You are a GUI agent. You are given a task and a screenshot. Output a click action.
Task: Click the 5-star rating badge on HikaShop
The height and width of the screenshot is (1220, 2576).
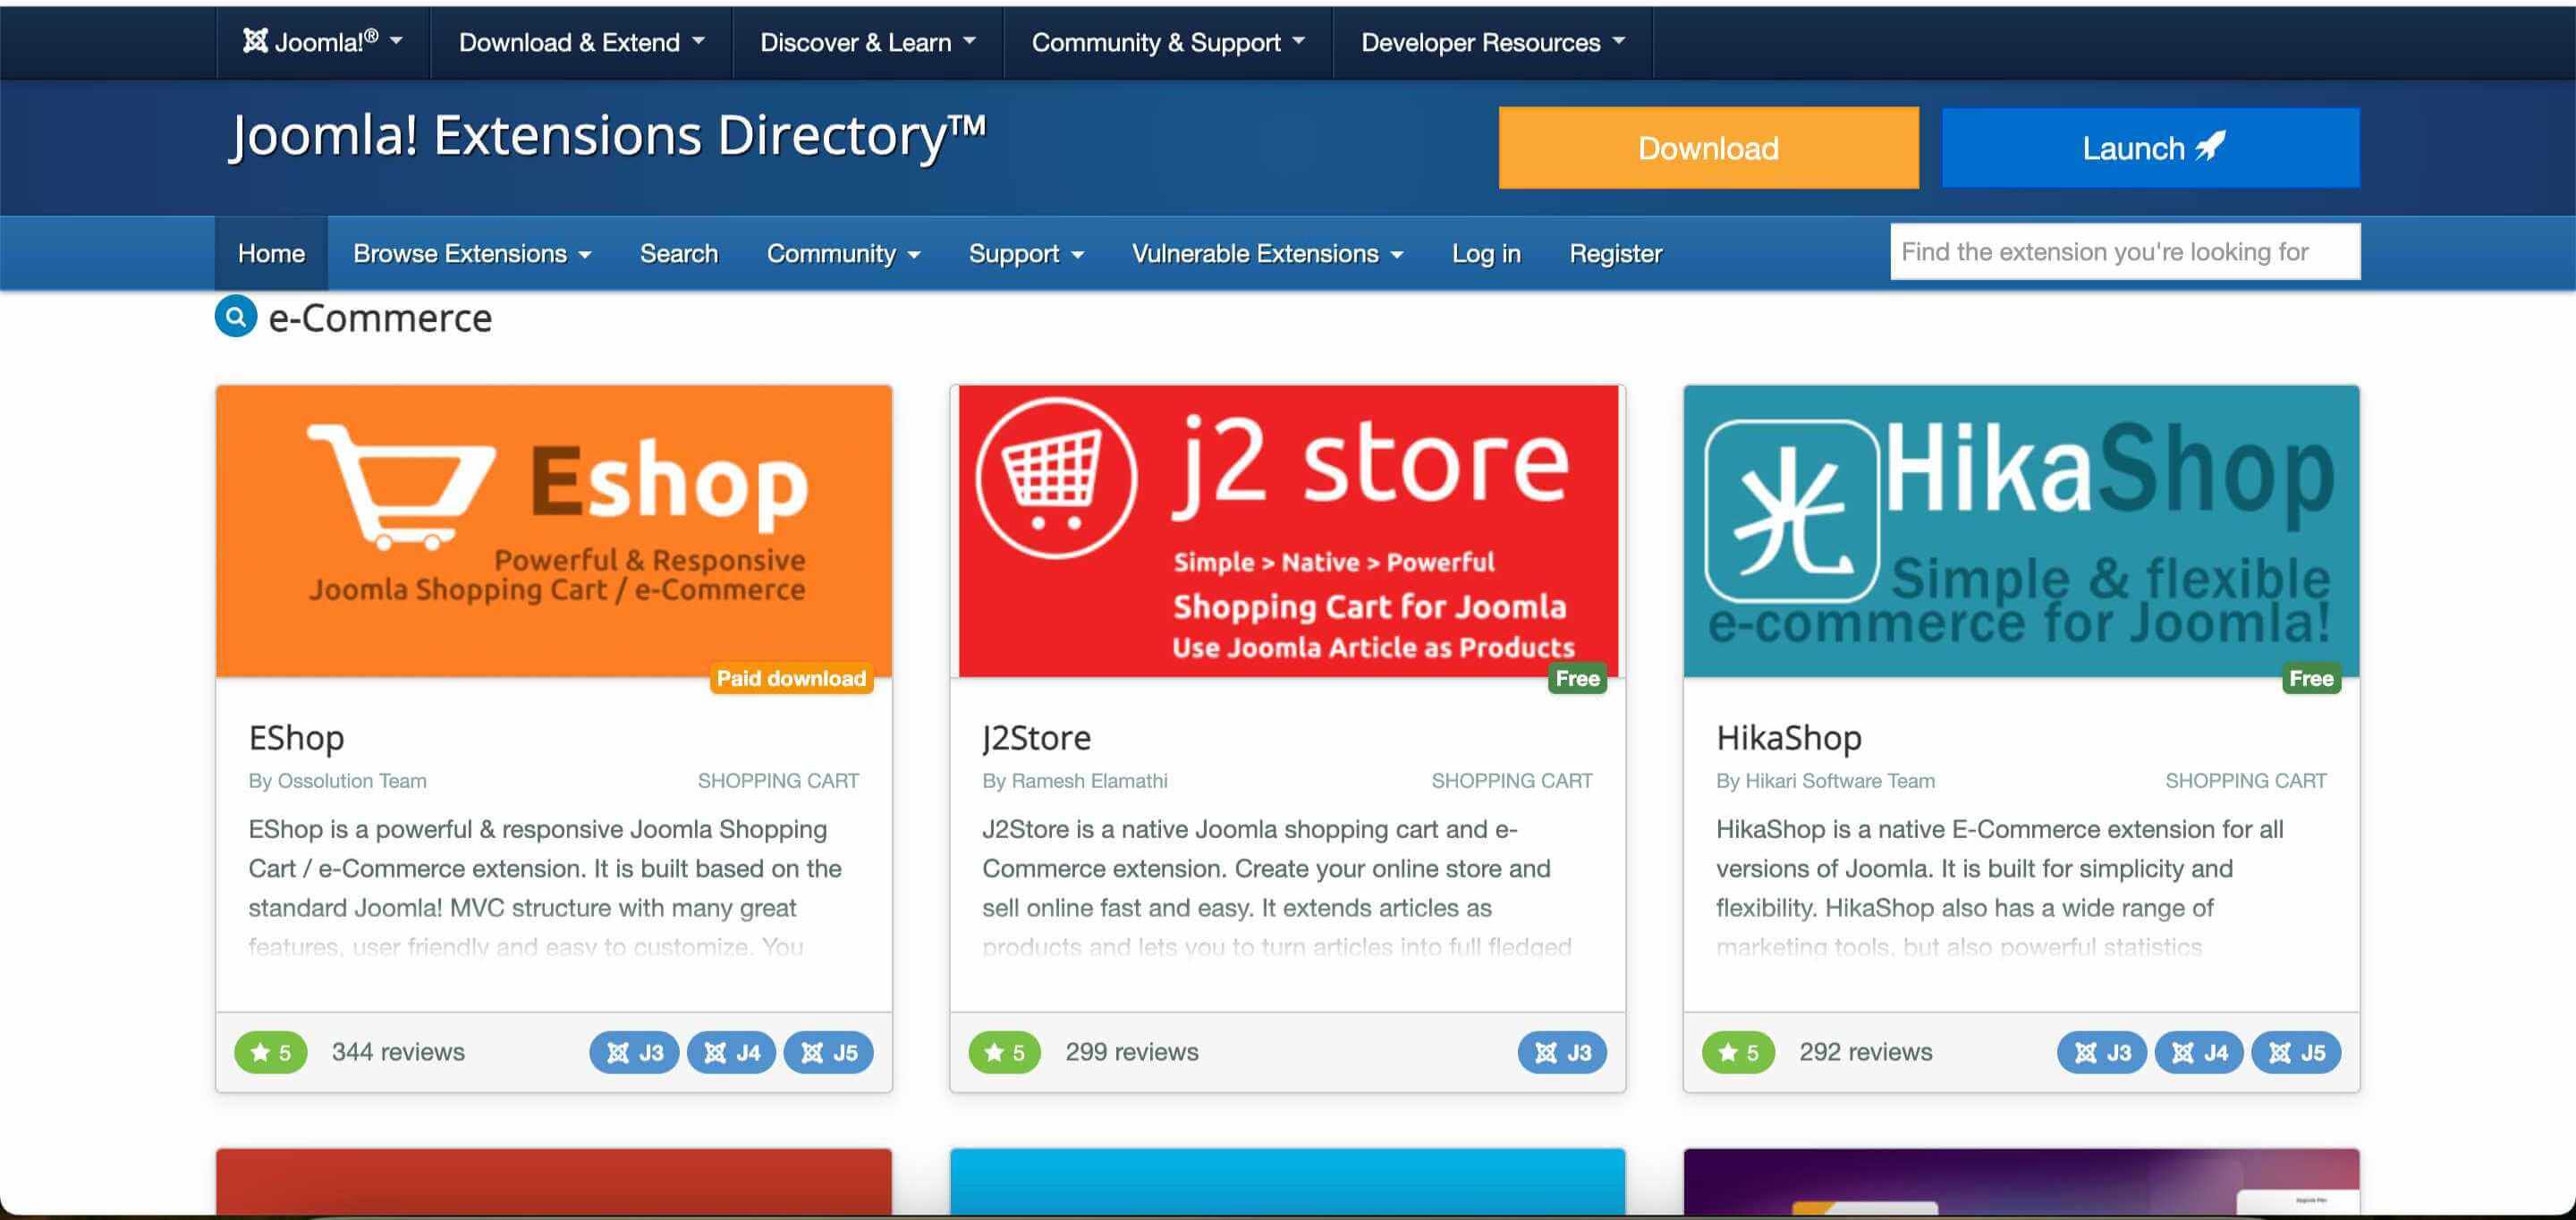click(x=1738, y=1052)
